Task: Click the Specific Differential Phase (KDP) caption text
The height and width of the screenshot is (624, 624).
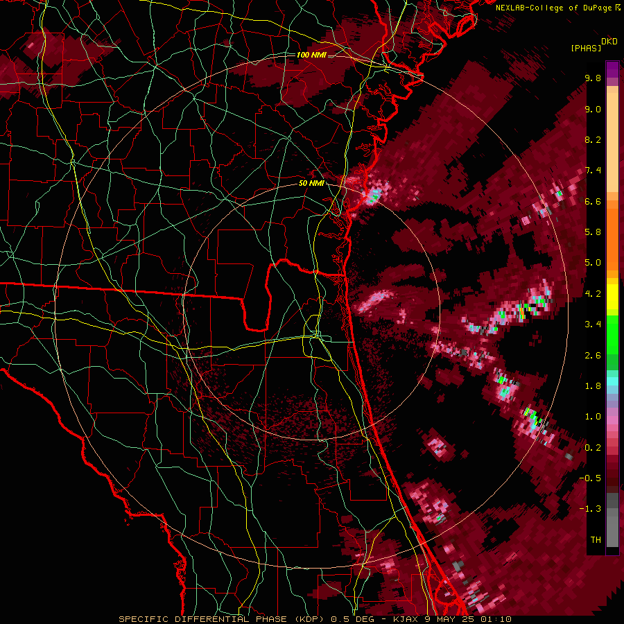Action: coord(223,619)
